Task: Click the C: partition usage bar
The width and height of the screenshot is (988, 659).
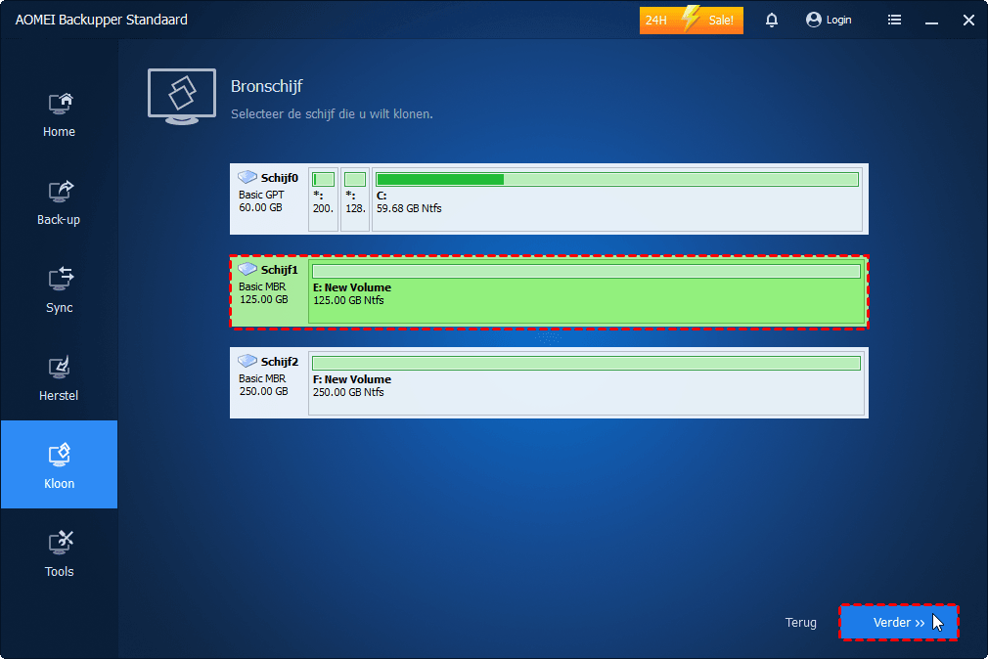Action: (x=617, y=180)
